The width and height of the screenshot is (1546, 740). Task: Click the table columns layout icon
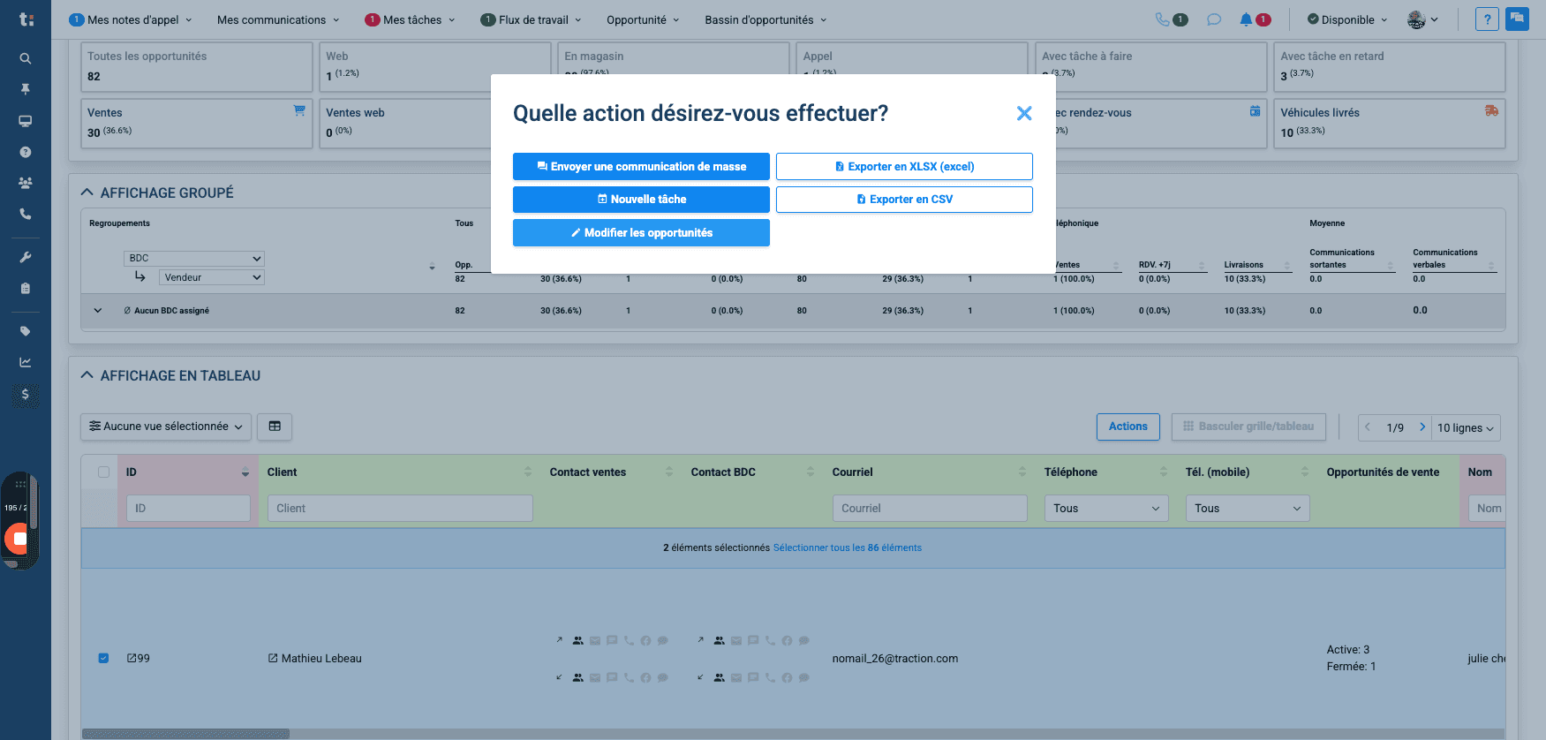point(275,427)
